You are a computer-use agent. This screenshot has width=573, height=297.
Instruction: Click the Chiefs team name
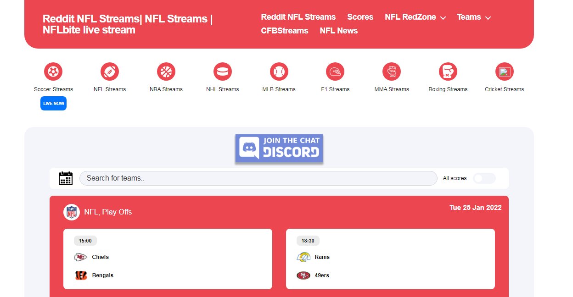click(x=101, y=257)
